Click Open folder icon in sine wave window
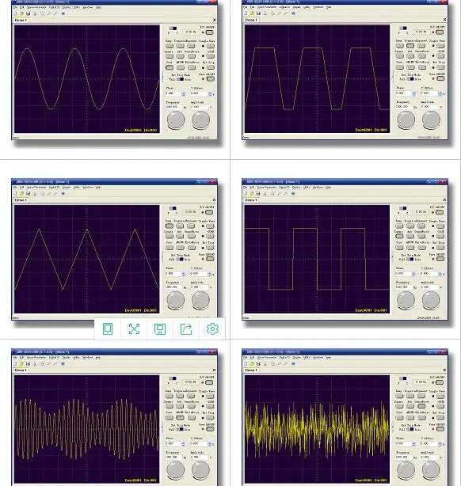Image resolution: width=461 pixels, height=486 pixels. click(21, 13)
